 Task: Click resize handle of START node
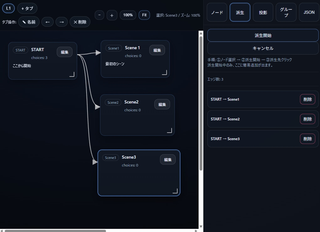72,74
